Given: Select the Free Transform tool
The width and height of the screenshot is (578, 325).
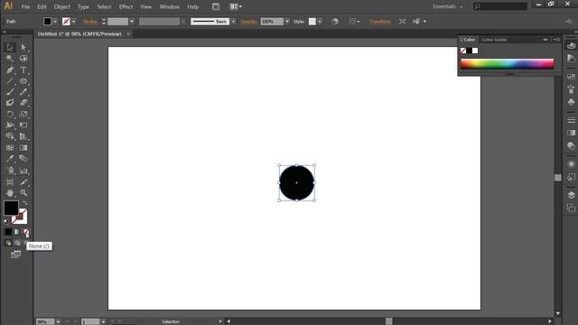Looking at the screenshot, I should pos(23,125).
